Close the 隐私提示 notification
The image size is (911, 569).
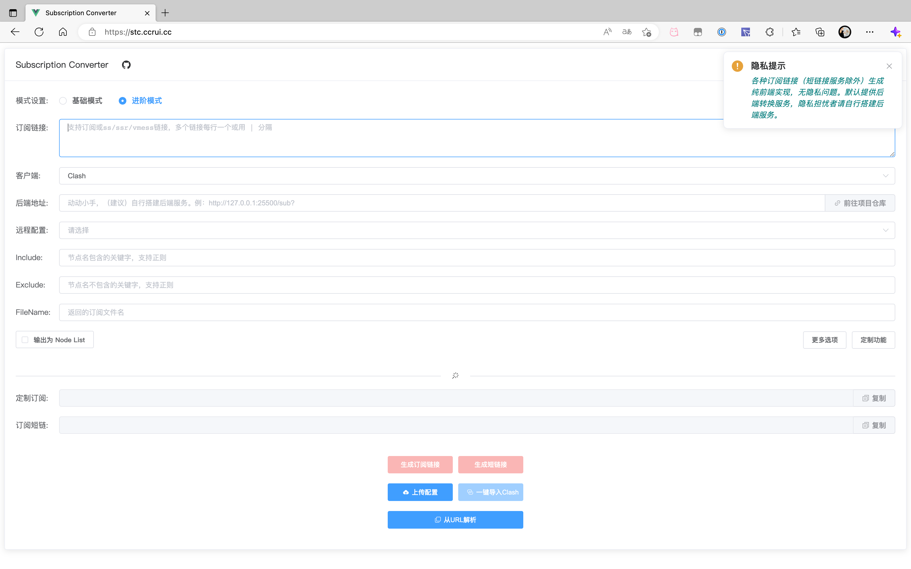click(889, 66)
